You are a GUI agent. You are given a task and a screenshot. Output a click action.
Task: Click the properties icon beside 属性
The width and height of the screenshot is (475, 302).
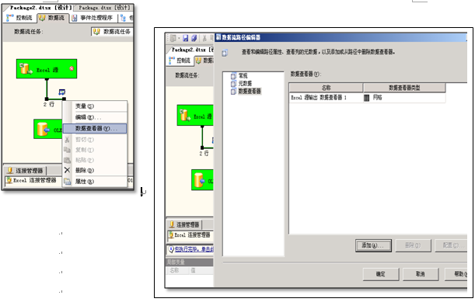[x=67, y=181]
